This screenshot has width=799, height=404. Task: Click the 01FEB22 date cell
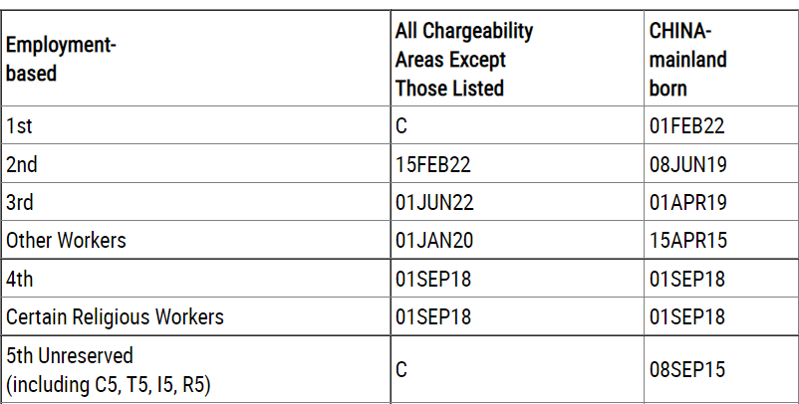point(687,126)
